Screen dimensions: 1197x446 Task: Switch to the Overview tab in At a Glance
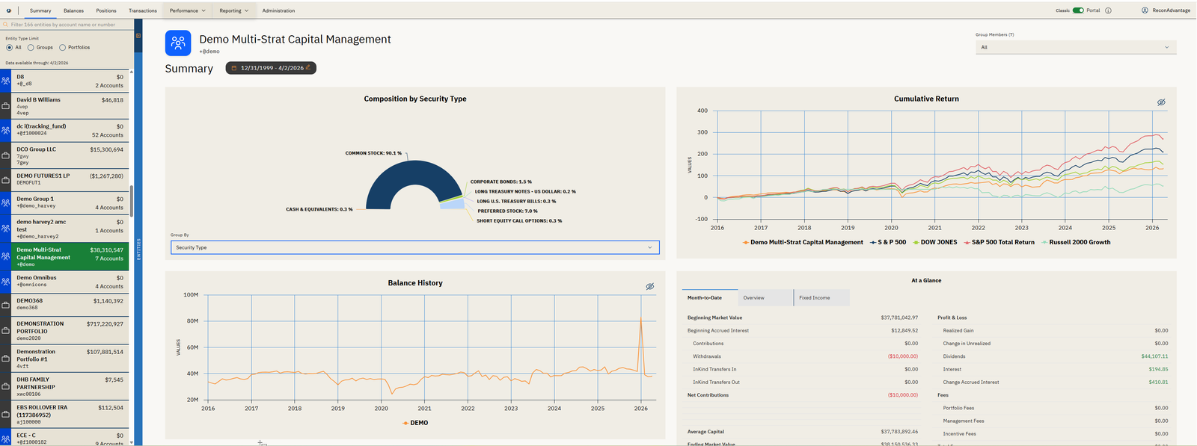(x=765, y=297)
